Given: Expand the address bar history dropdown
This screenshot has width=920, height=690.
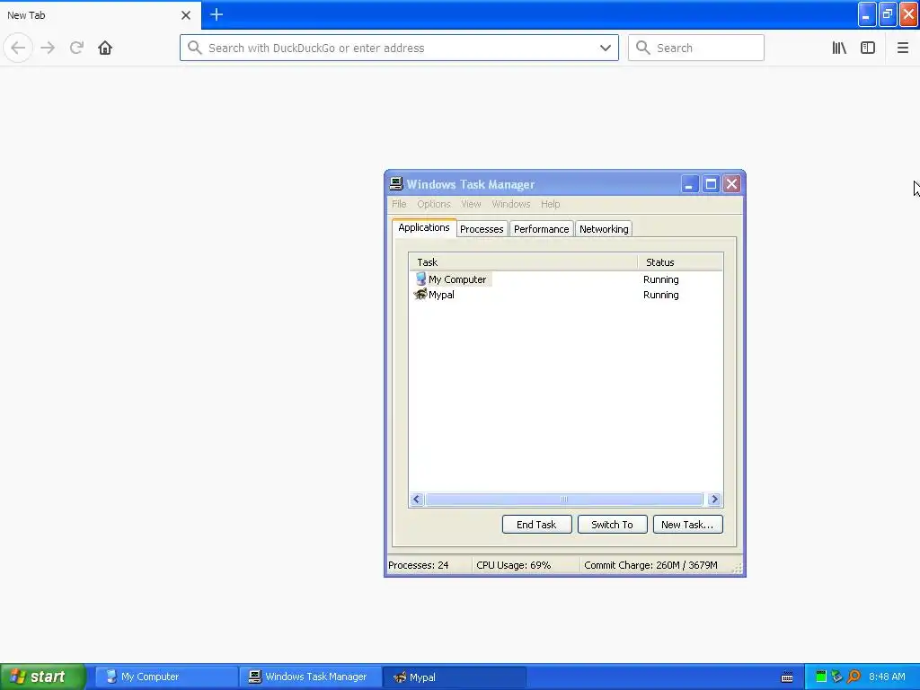Looking at the screenshot, I should click(x=606, y=48).
